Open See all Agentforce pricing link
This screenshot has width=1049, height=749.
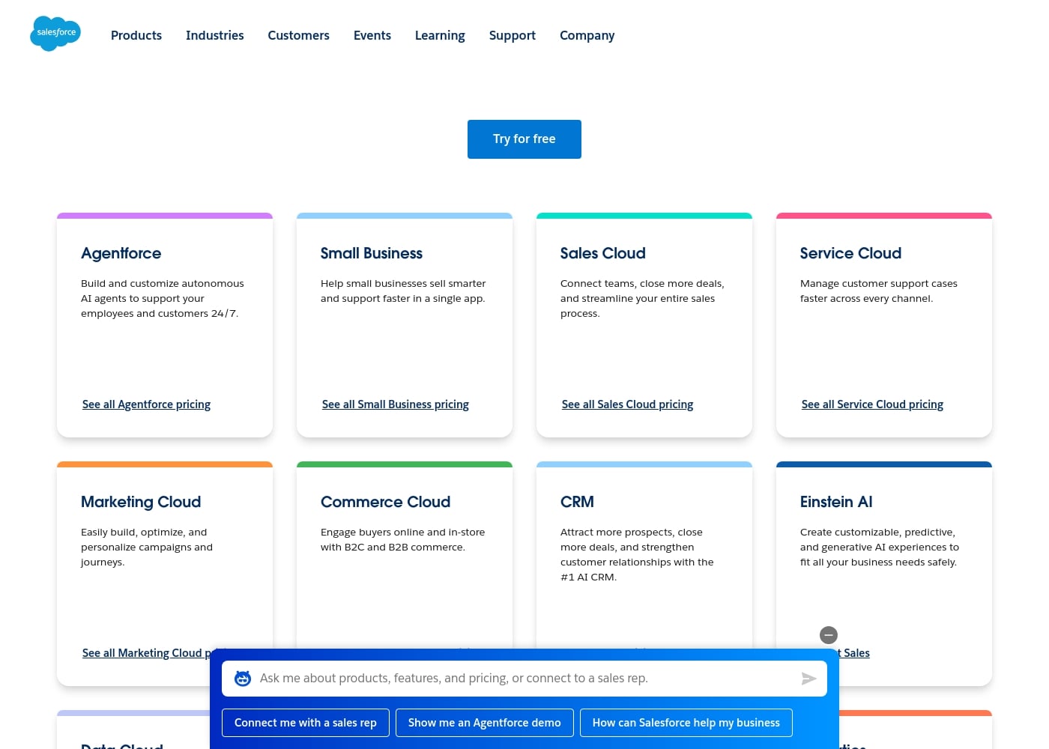(146, 404)
